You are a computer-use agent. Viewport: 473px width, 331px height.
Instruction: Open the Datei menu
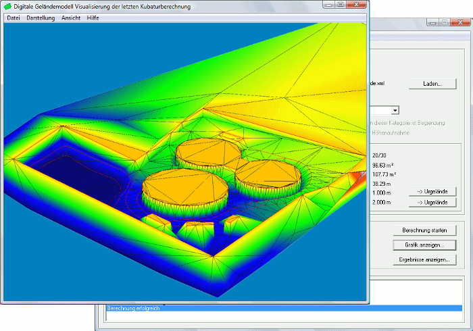[x=13, y=18]
